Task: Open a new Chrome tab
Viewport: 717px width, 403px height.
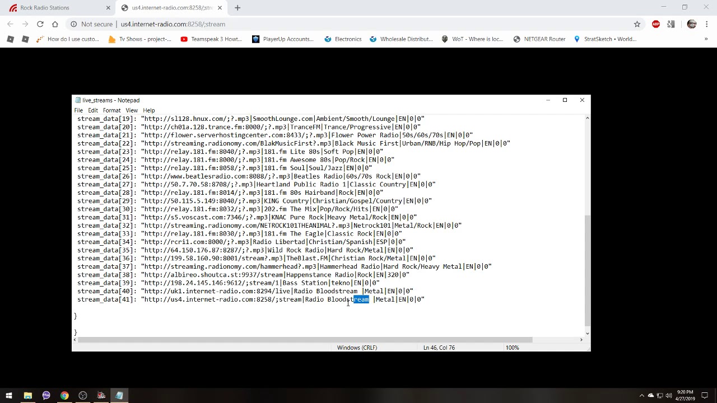Action: point(238,8)
